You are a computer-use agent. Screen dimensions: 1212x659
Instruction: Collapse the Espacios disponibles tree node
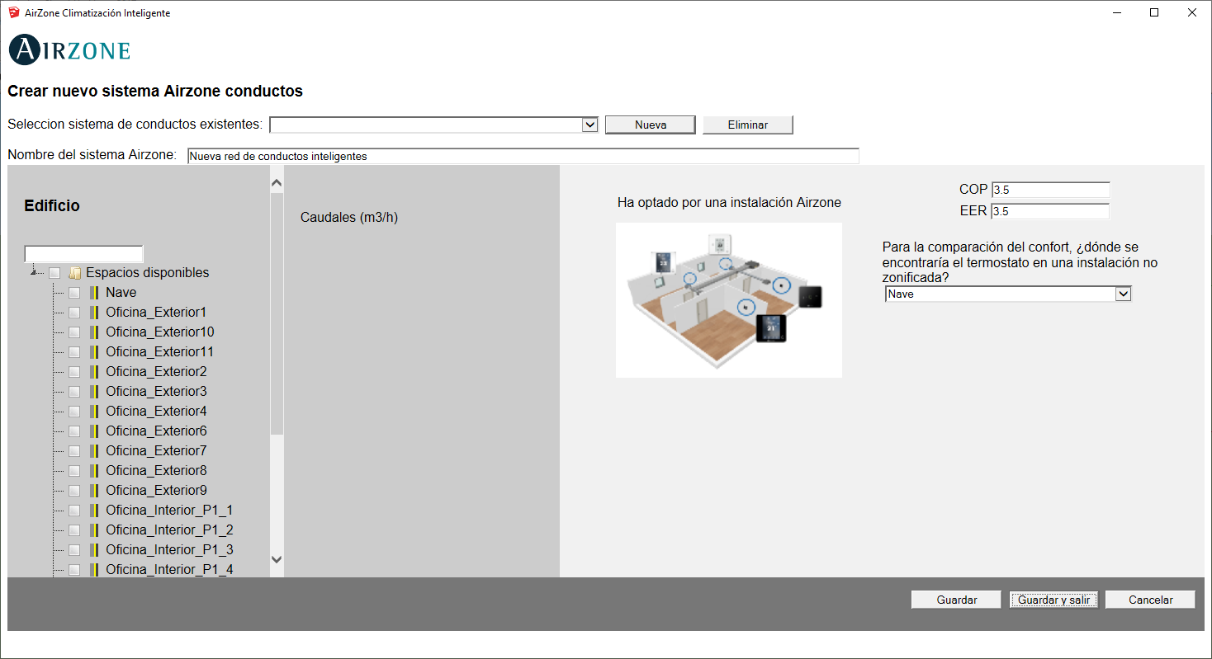pyautogui.click(x=33, y=272)
